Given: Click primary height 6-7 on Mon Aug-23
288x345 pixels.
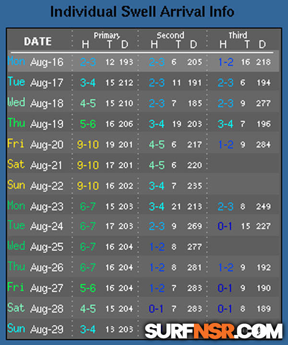Looking at the screenshot, I should 88,206.
